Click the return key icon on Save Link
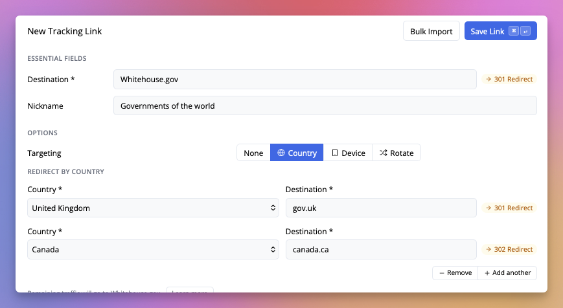 pyautogui.click(x=525, y=31)
